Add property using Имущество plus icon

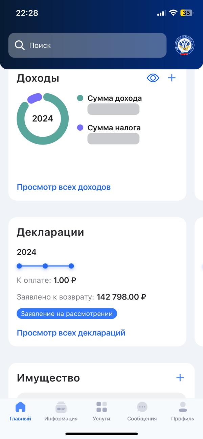180,378
